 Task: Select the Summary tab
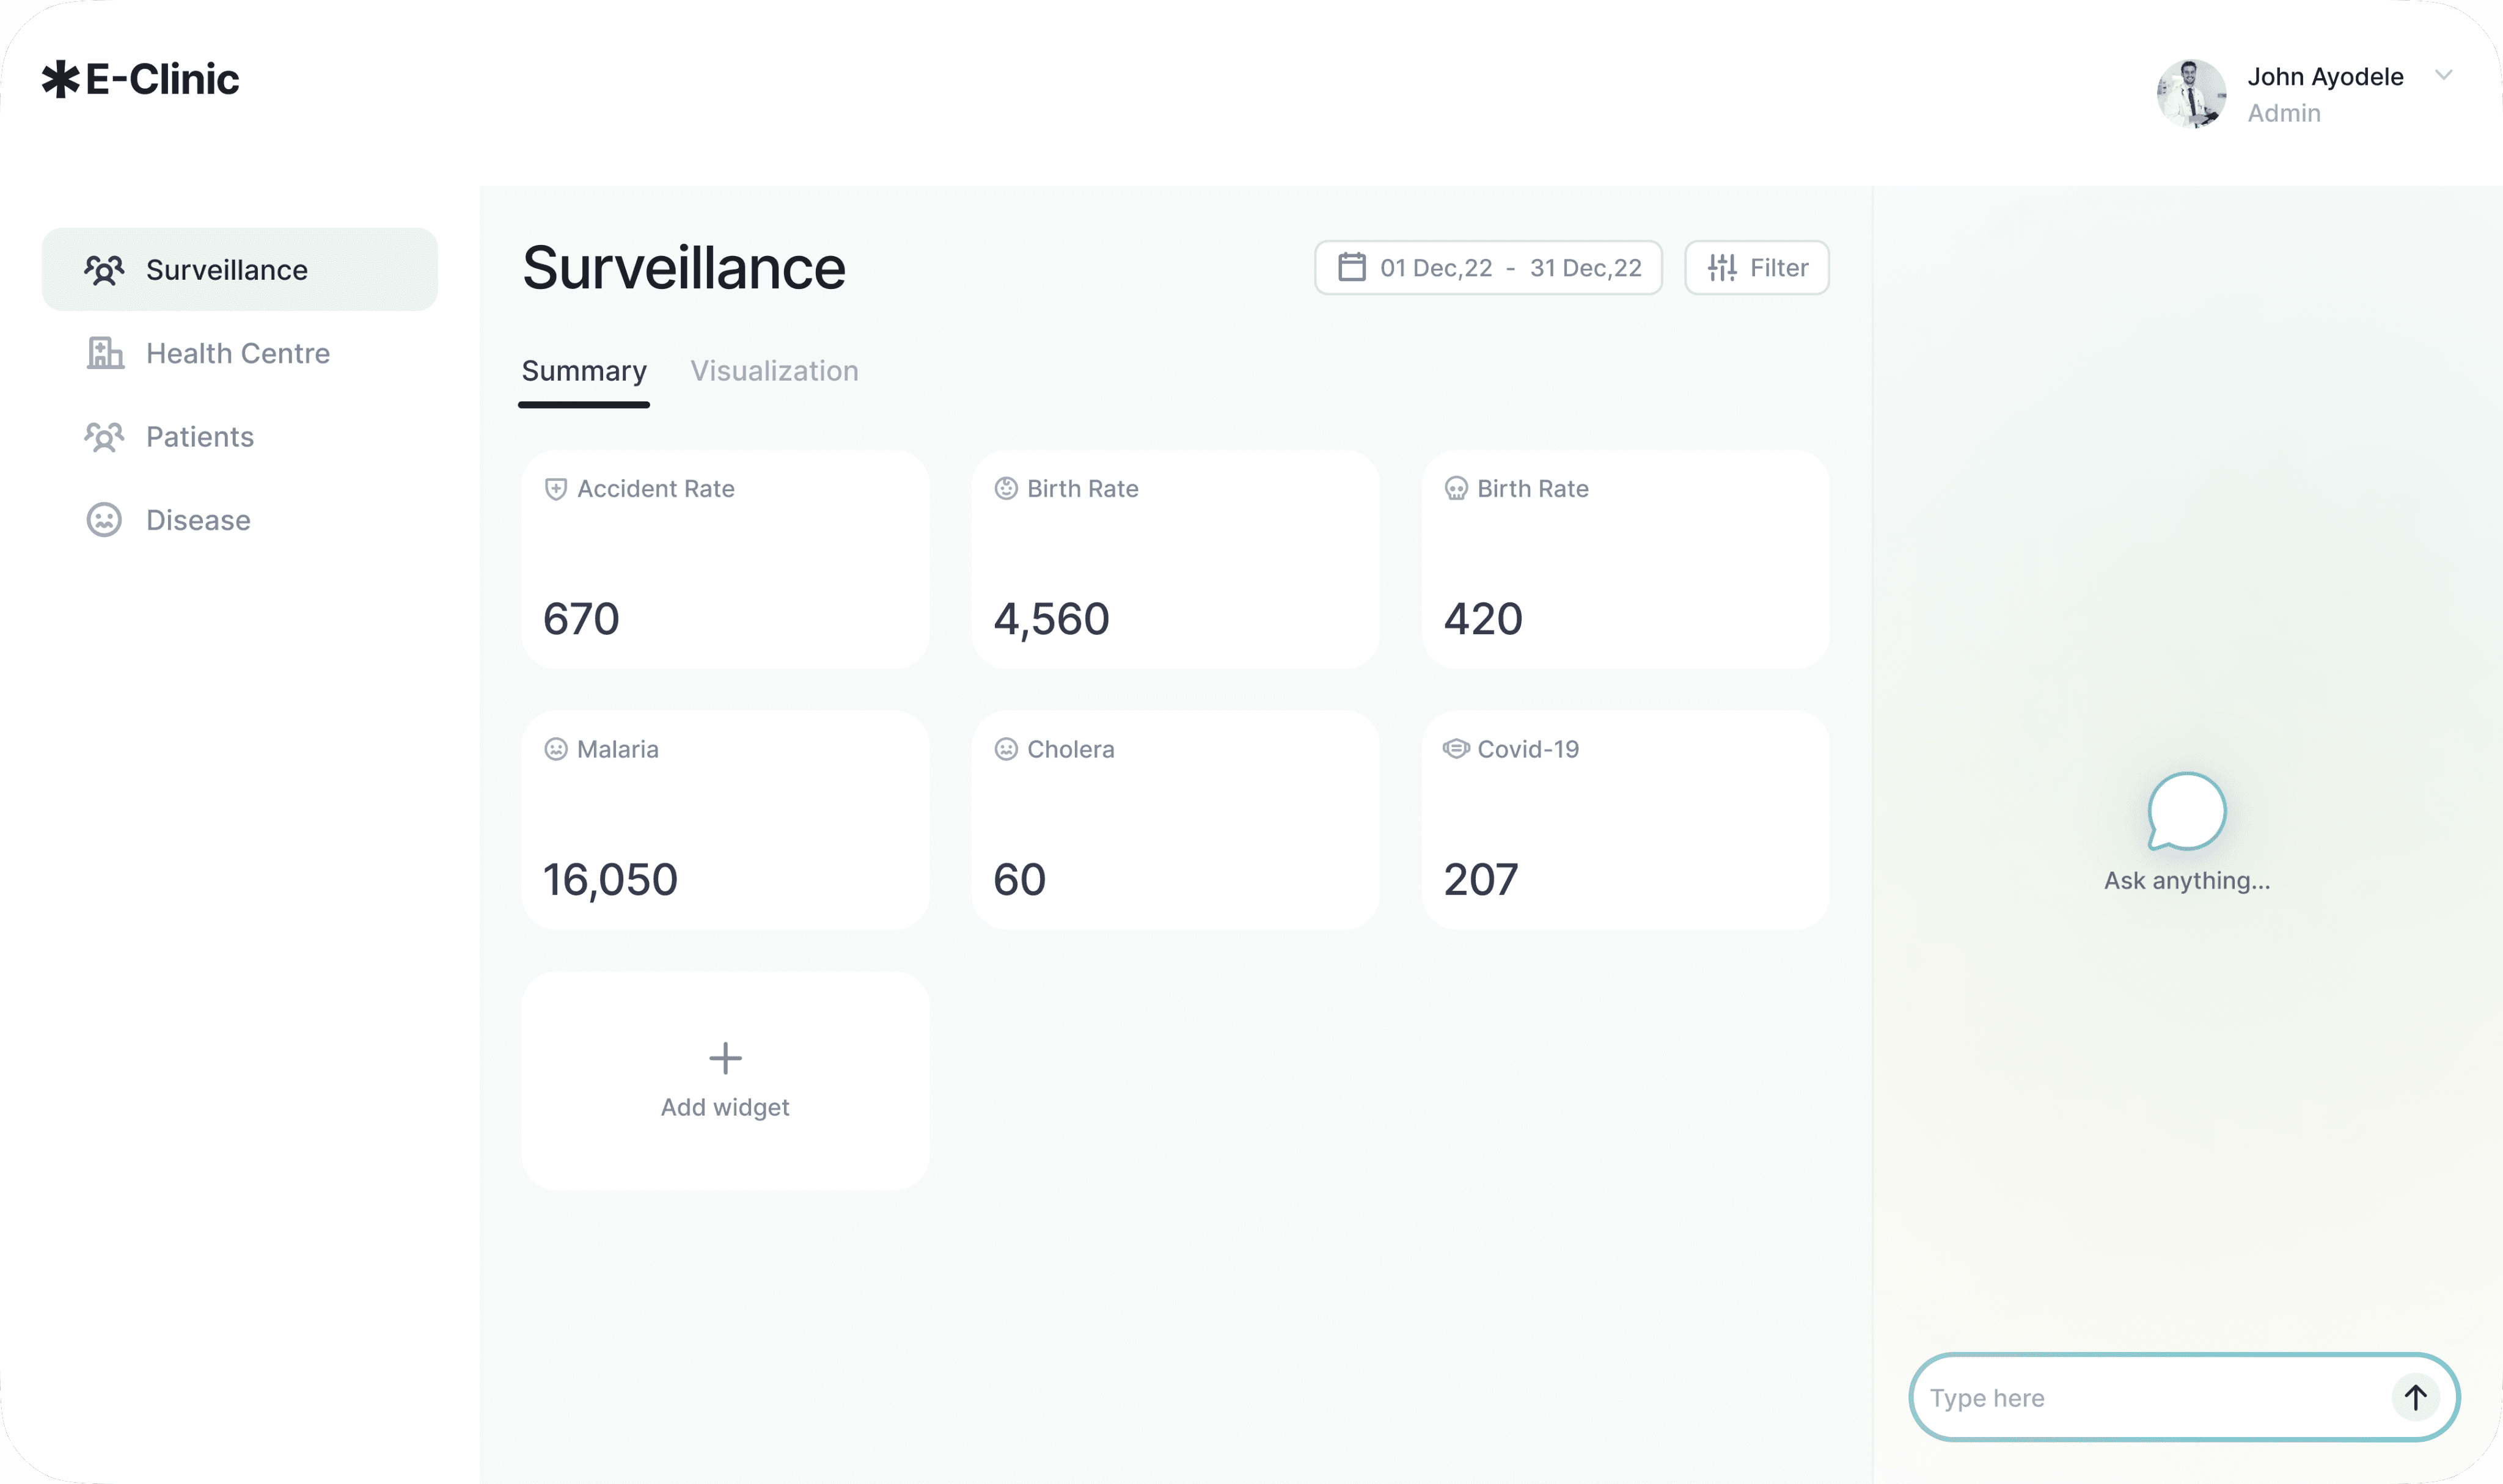(x=584, y=371)
